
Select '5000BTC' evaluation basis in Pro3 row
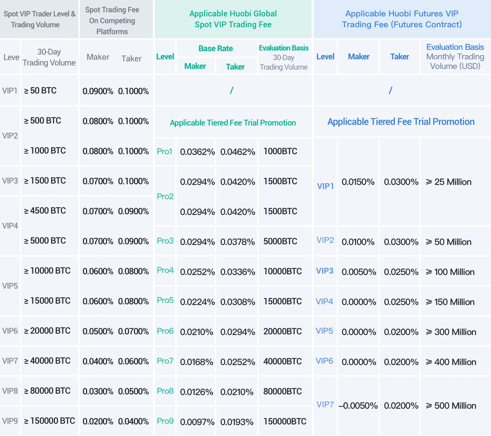pos(280,241)
